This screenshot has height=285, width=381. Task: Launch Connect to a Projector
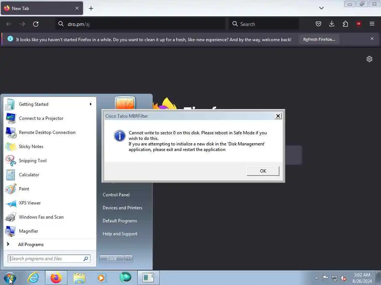click(50, 118)
